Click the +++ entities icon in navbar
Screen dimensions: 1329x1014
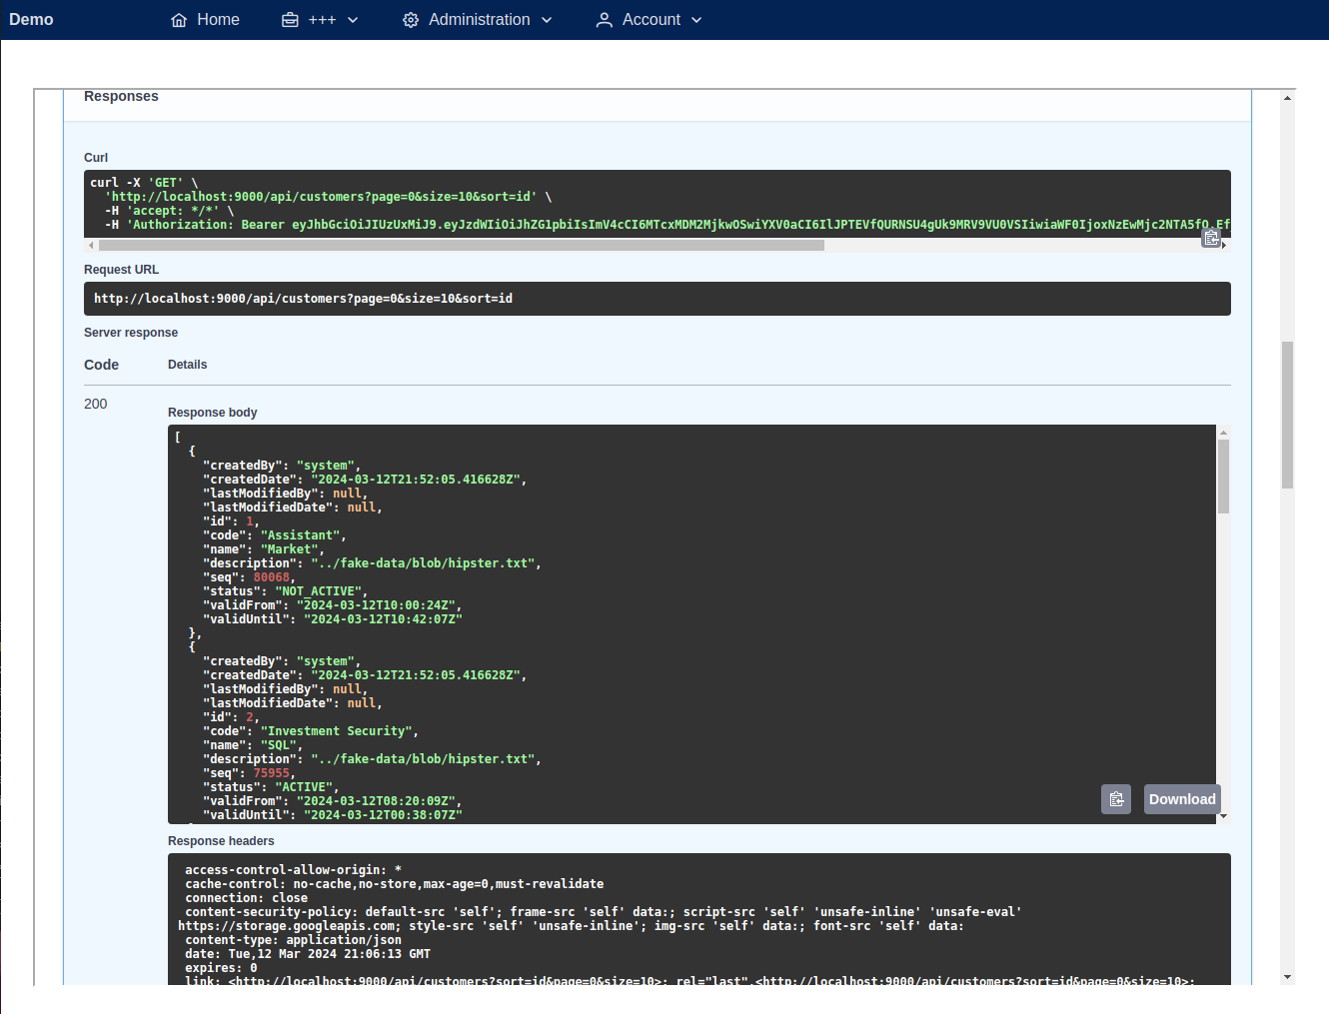click(x=289, y=19)
